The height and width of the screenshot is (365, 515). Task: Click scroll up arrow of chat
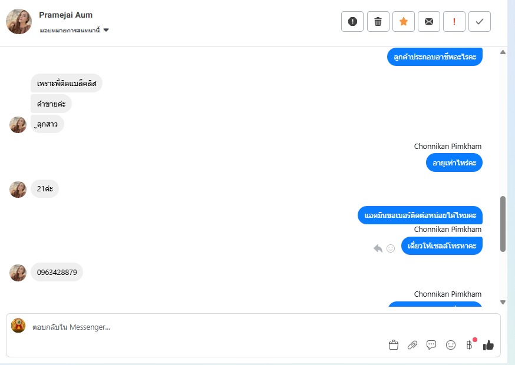(503, 52)
